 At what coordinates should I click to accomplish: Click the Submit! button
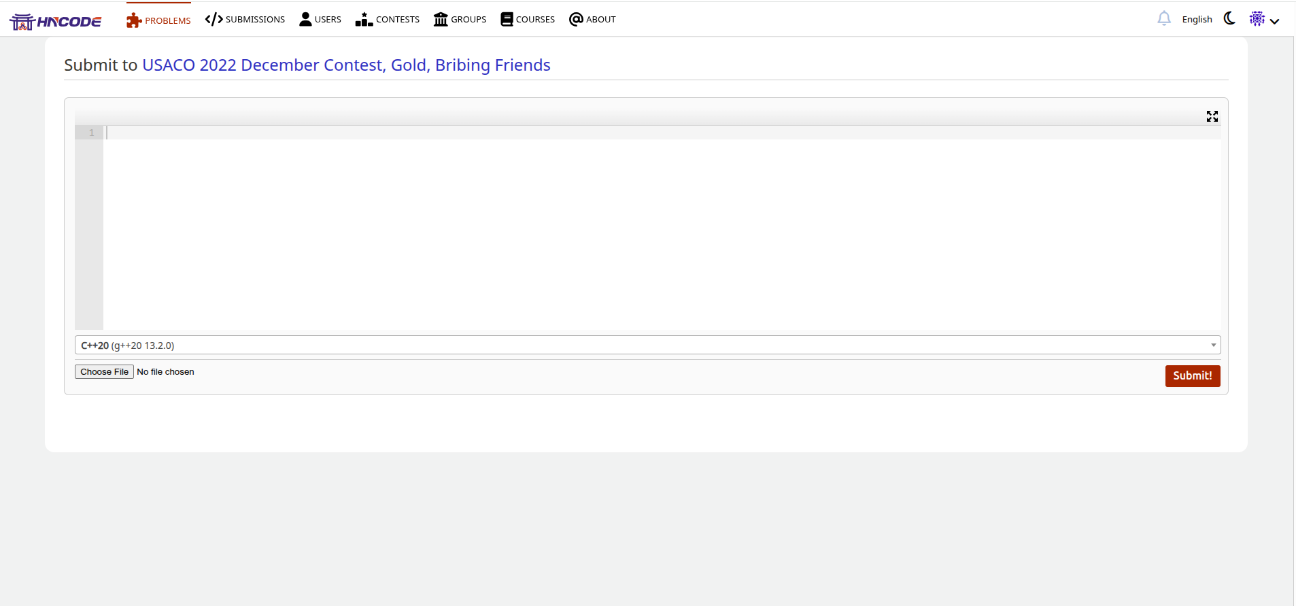[x=1193, y=376]
